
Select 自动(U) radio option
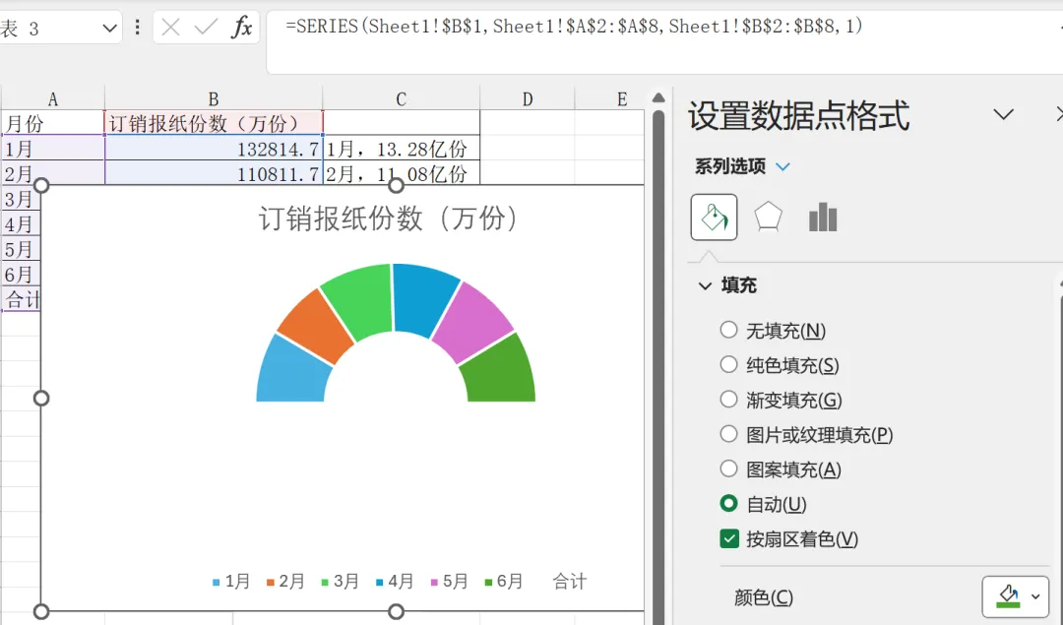pos(764,504)
